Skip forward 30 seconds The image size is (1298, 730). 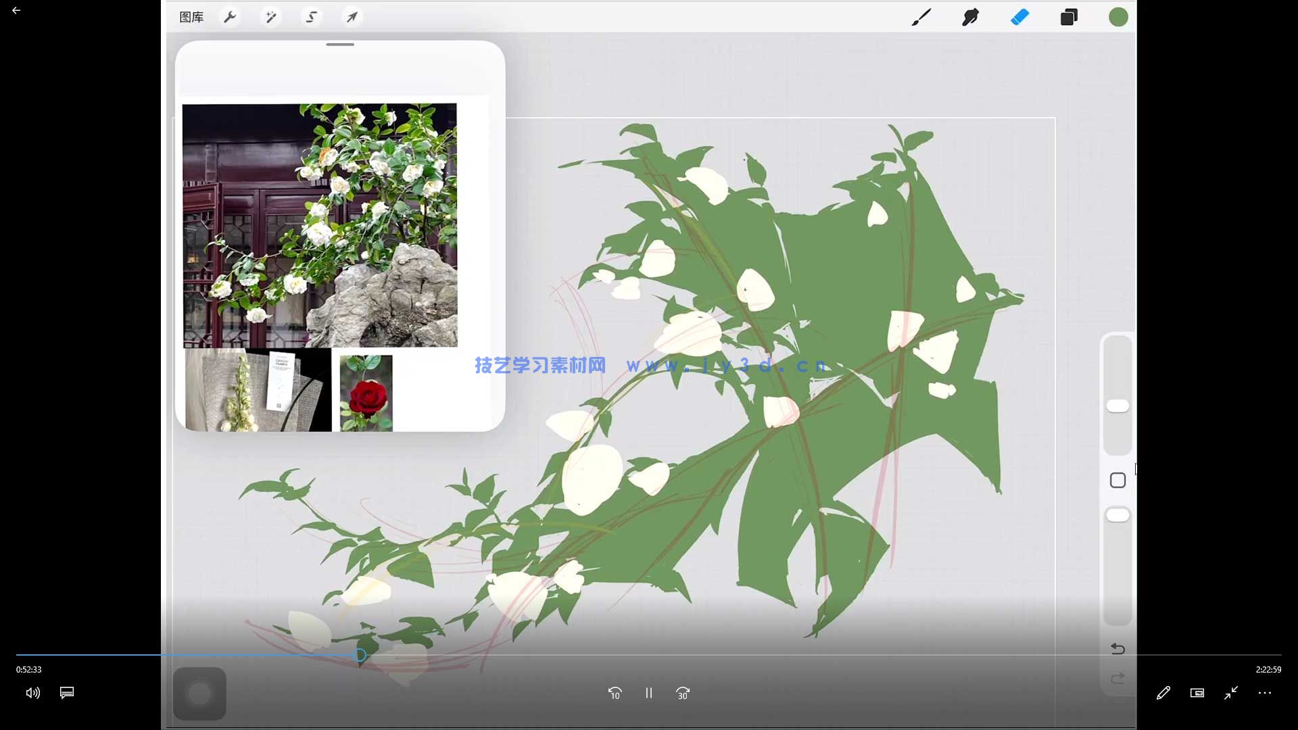point(683,693)
